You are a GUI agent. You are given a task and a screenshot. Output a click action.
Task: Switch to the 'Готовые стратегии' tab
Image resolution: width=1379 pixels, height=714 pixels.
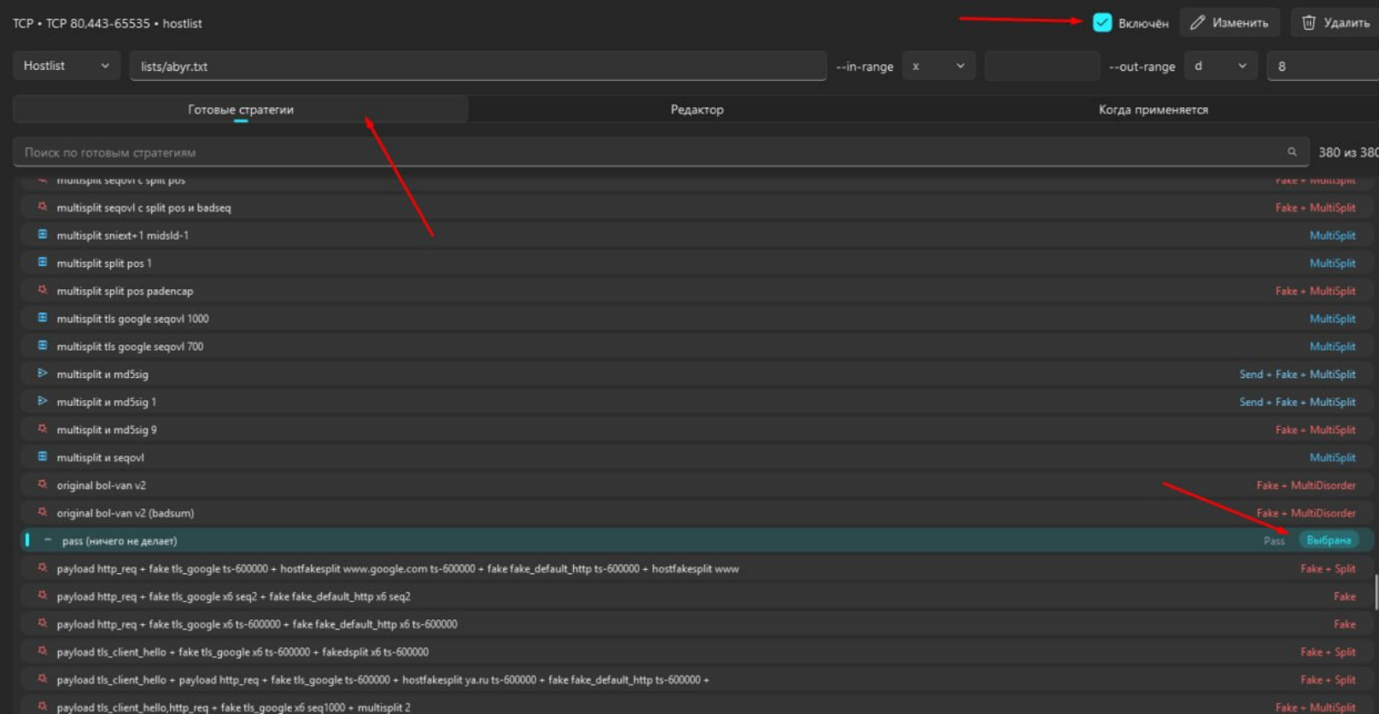pyautogui.click(x=241, y=109)
